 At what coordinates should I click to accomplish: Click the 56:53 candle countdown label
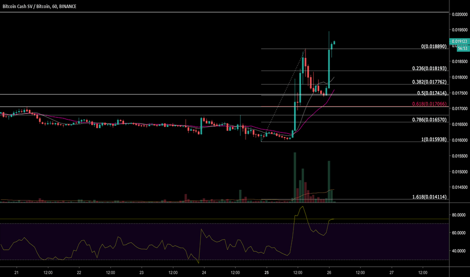(x=463, y=48)
